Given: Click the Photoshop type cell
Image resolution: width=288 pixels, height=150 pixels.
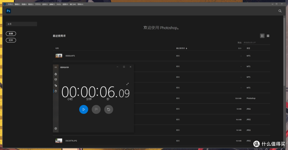Looking at the screenshot, I should [251, 98].
